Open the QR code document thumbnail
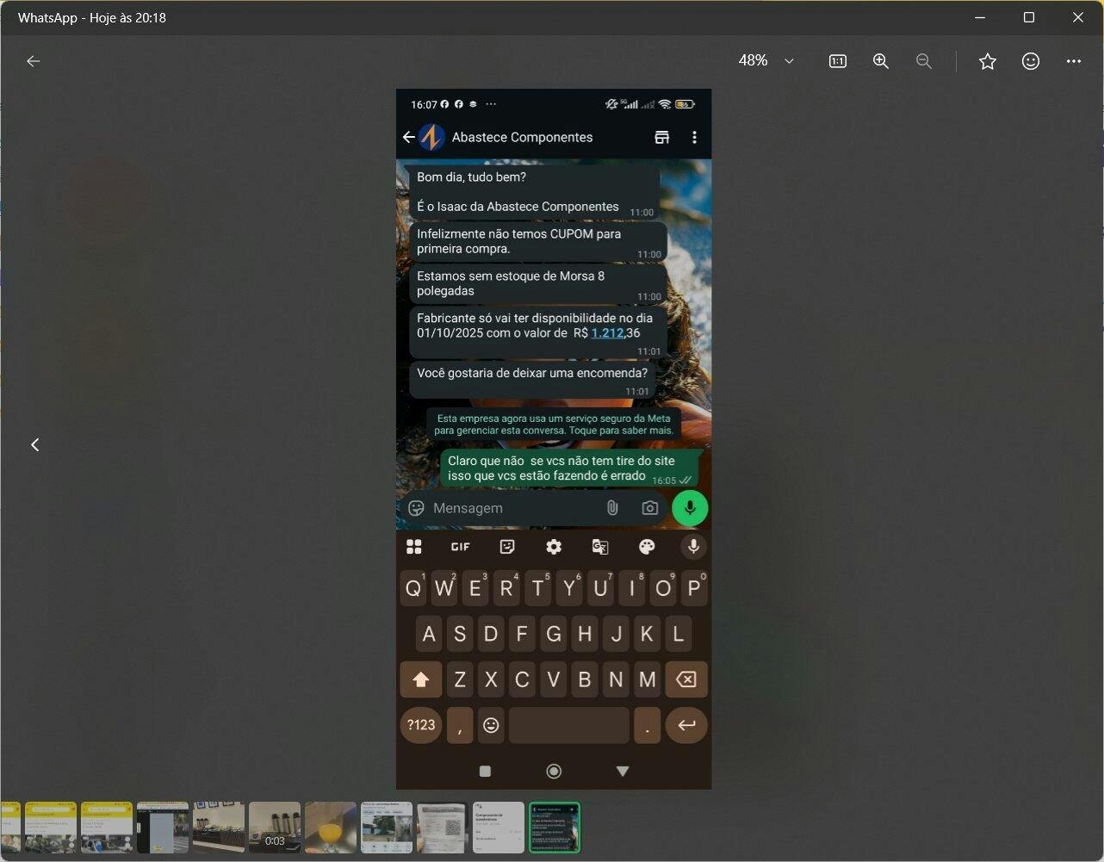Screen dimensions: 1104x862 (443, 828)
